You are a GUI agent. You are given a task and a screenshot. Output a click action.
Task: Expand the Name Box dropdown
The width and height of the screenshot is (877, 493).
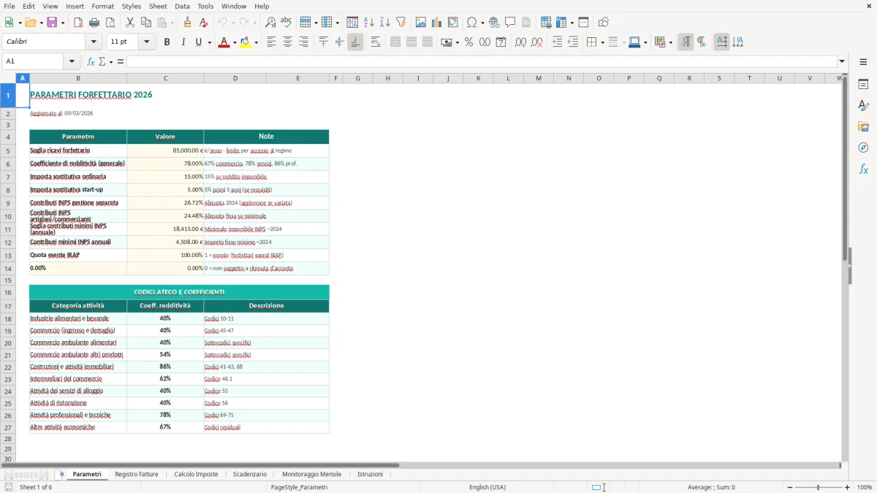click(x=72, y=61)
